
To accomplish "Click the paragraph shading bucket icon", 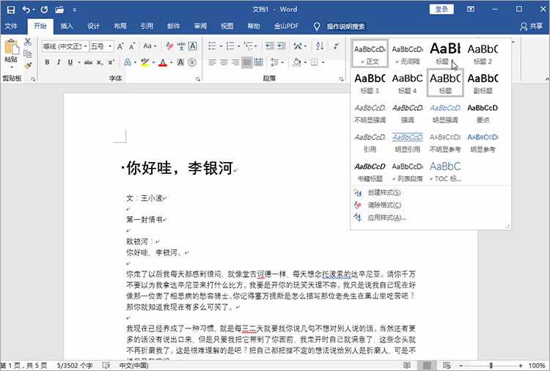I will tap(297, 62).
